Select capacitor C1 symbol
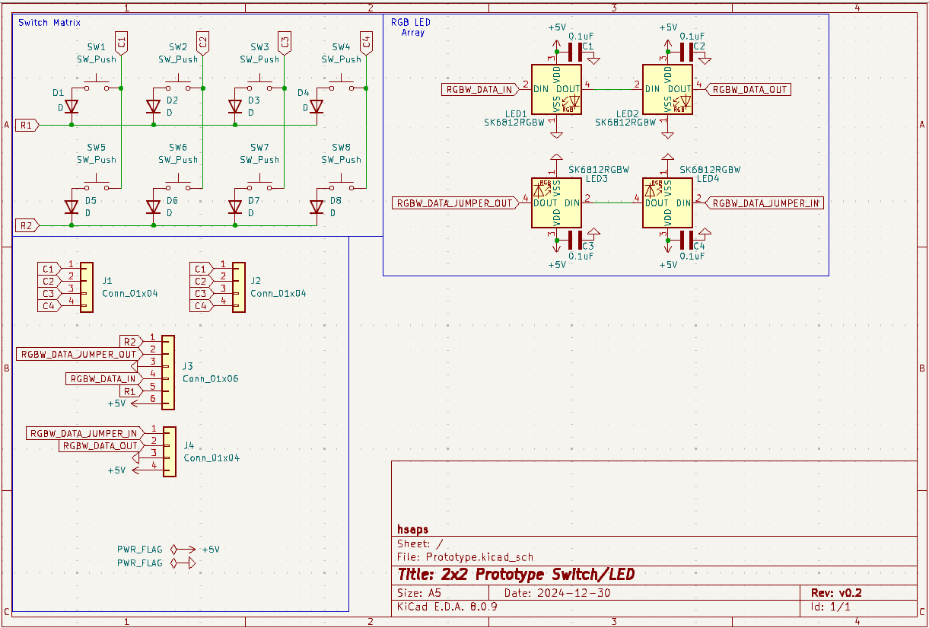929x628 pixels. pos(574,52)
